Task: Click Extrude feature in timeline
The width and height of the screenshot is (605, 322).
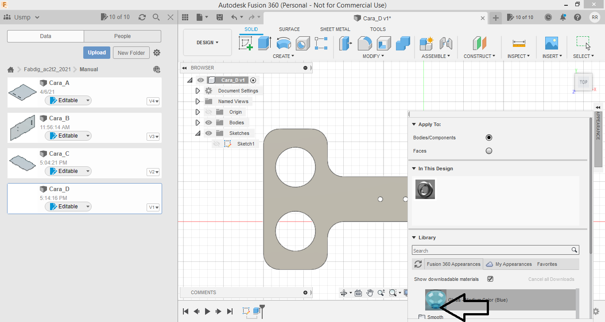Action: coord(257,311)
